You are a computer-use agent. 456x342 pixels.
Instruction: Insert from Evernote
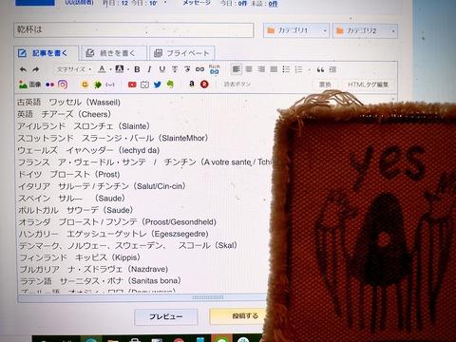point(170,85)
